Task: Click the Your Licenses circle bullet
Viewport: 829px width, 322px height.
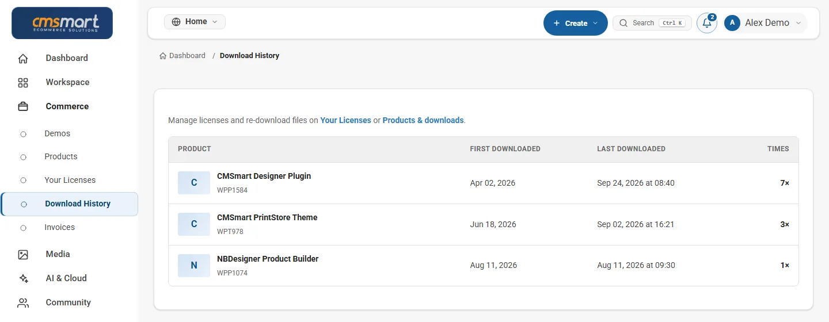Action: [x=23, y=180]
